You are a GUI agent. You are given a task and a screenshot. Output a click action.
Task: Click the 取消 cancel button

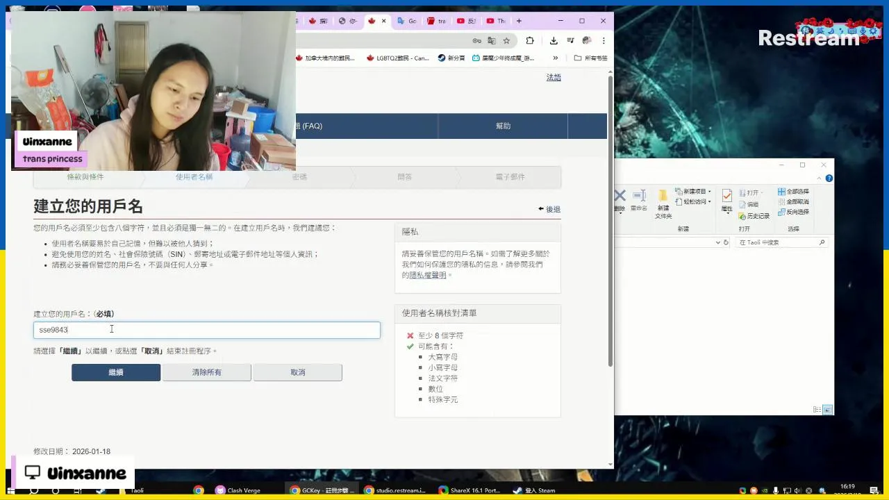(297, 372)
